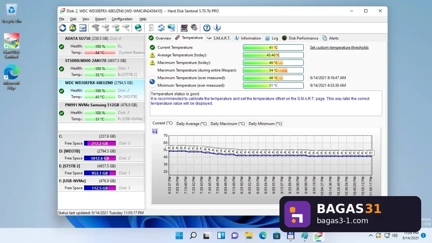Switch to the Overview tab
Image resolution: width=432 pixels, height=243 pixels.
pos(160,38)
